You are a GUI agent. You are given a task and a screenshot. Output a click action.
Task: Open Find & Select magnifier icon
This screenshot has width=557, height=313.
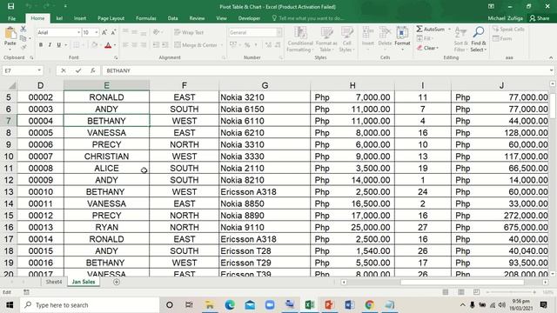tap(479, 32)
